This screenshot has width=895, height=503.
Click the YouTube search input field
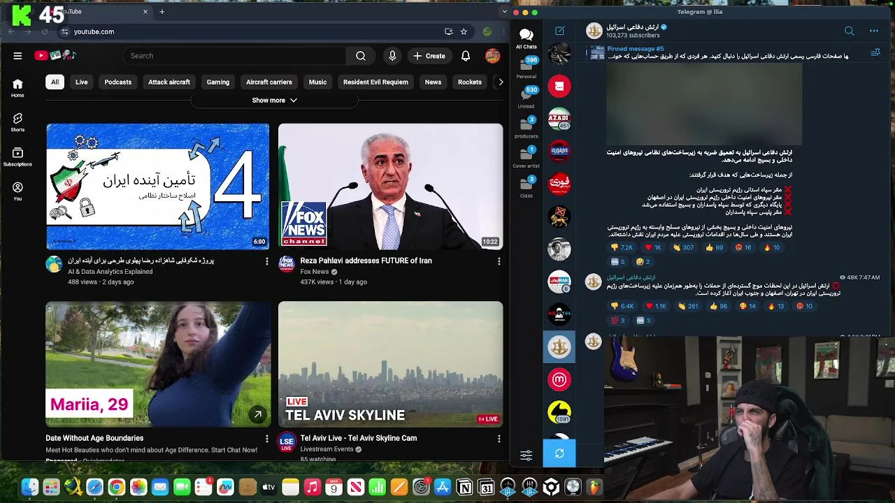pos(234,56)
